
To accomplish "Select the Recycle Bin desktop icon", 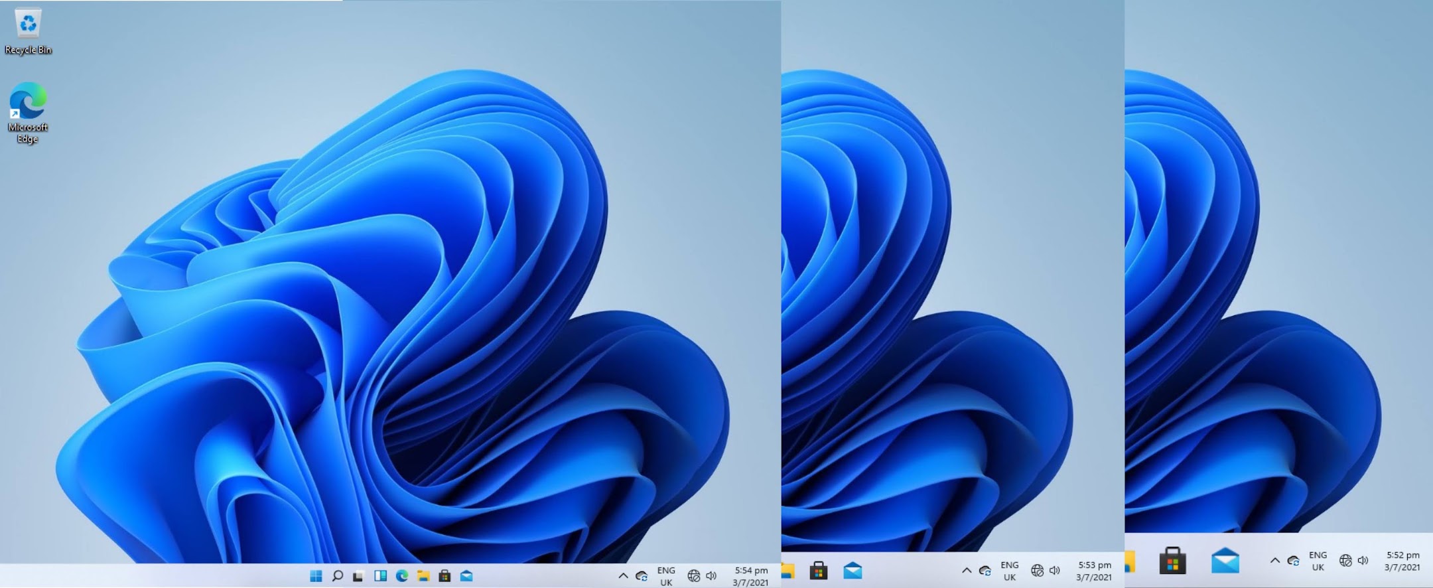I will coord(28,31).
